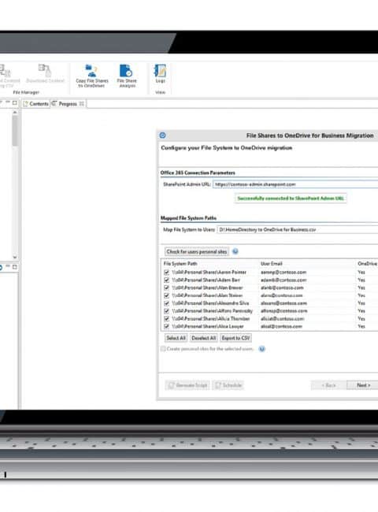Click the left panel scroll down arrow
378x512 pixels.
pos(15,258)
